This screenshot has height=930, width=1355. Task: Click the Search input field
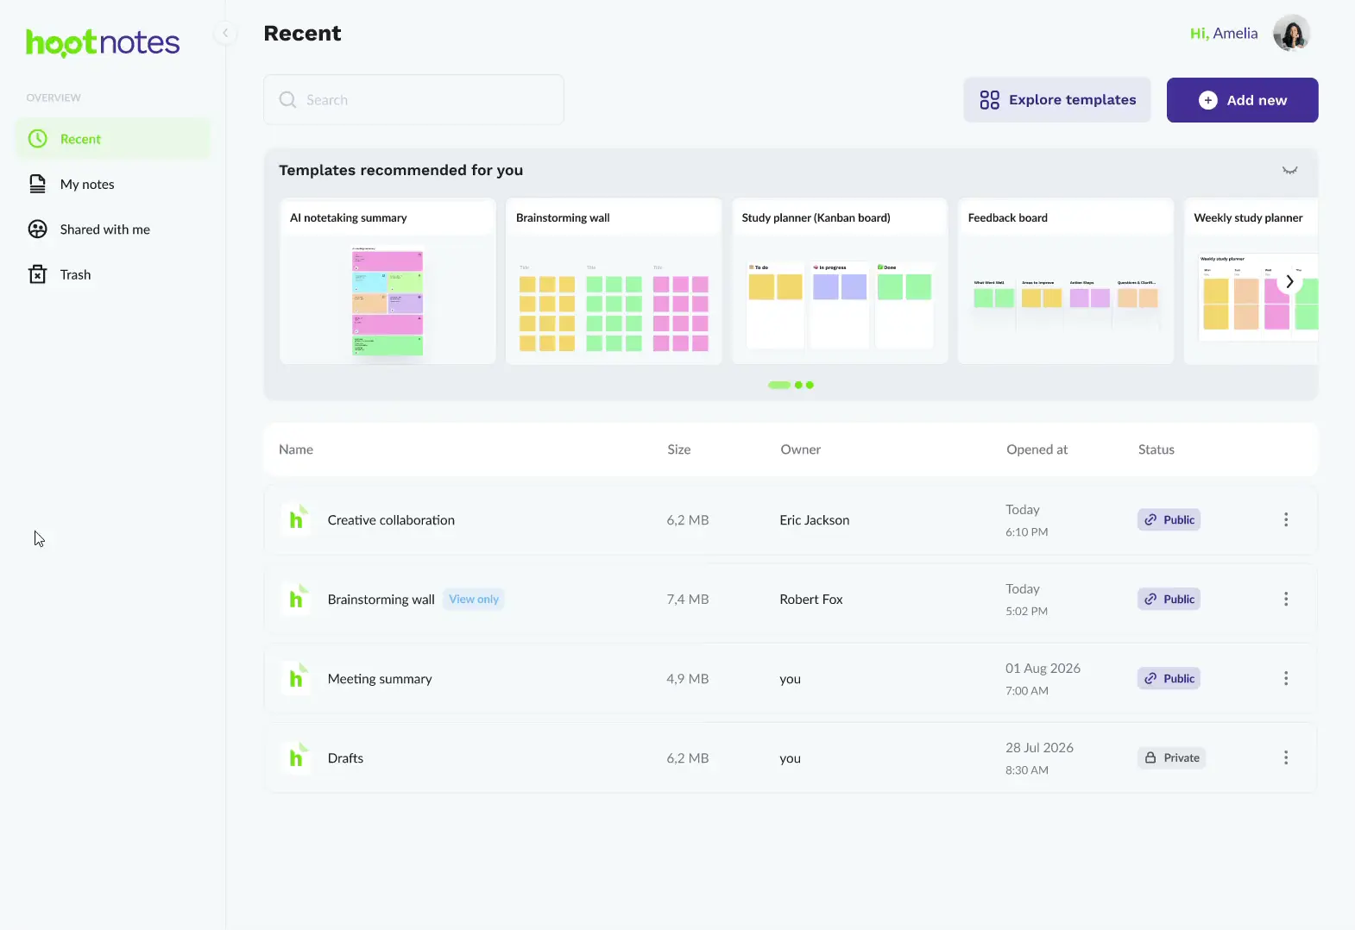(413, 100)
